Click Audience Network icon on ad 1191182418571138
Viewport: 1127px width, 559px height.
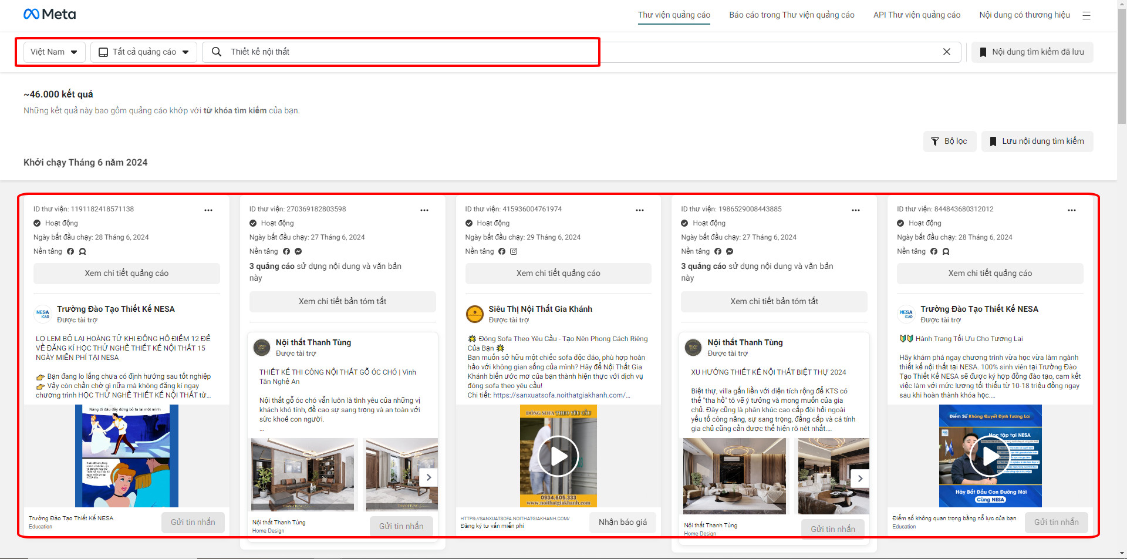[83, 251]
